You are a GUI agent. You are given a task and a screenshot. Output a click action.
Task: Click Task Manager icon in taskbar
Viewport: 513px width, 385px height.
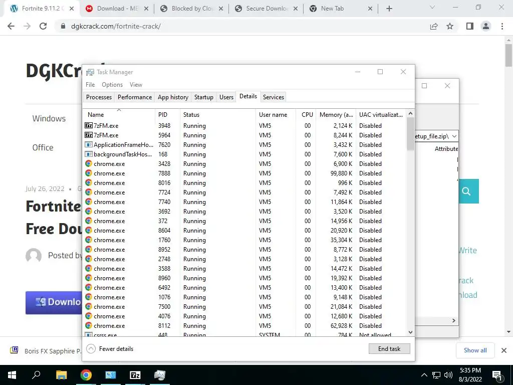click(x=160, y=375)
